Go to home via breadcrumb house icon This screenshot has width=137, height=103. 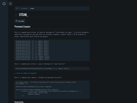tap(17, 8)
